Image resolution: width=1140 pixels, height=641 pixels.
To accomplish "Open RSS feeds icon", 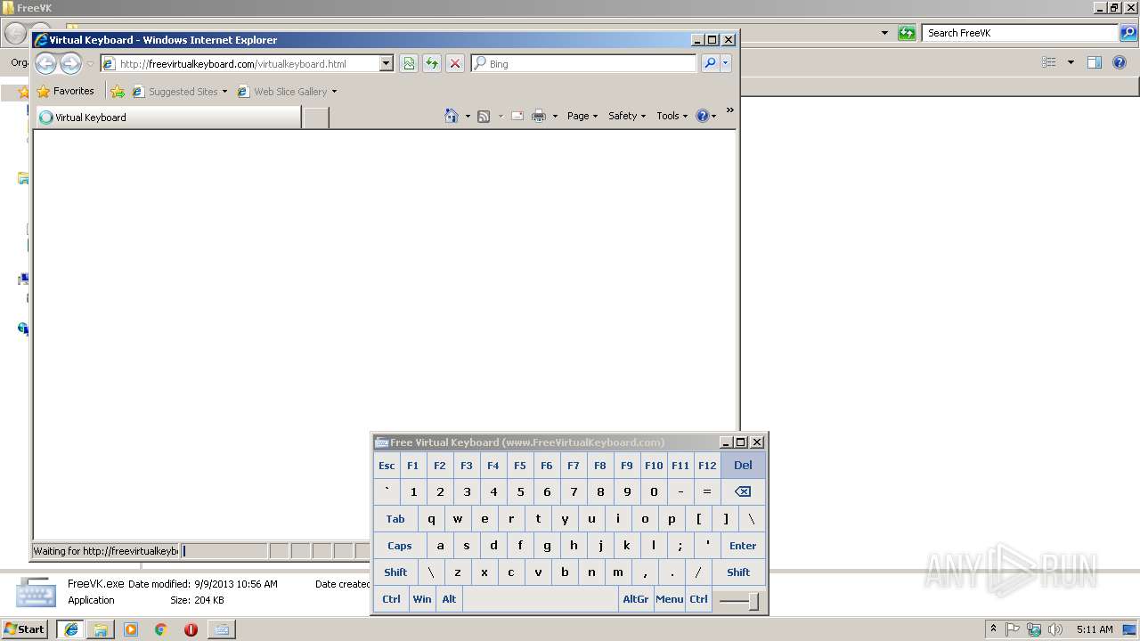I will [484, 116].
